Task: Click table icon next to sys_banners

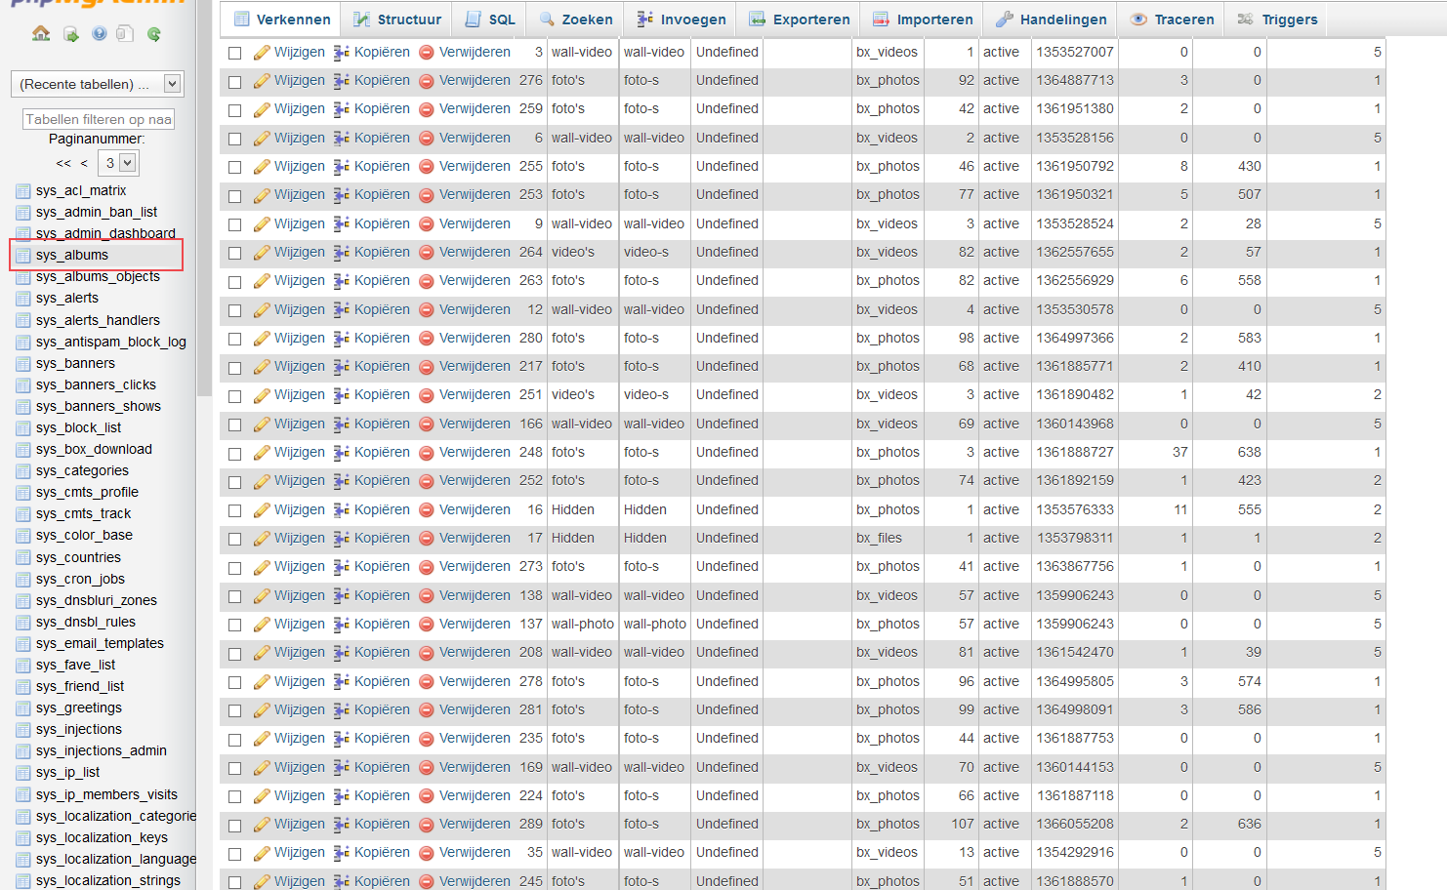Action: (23, 363)
